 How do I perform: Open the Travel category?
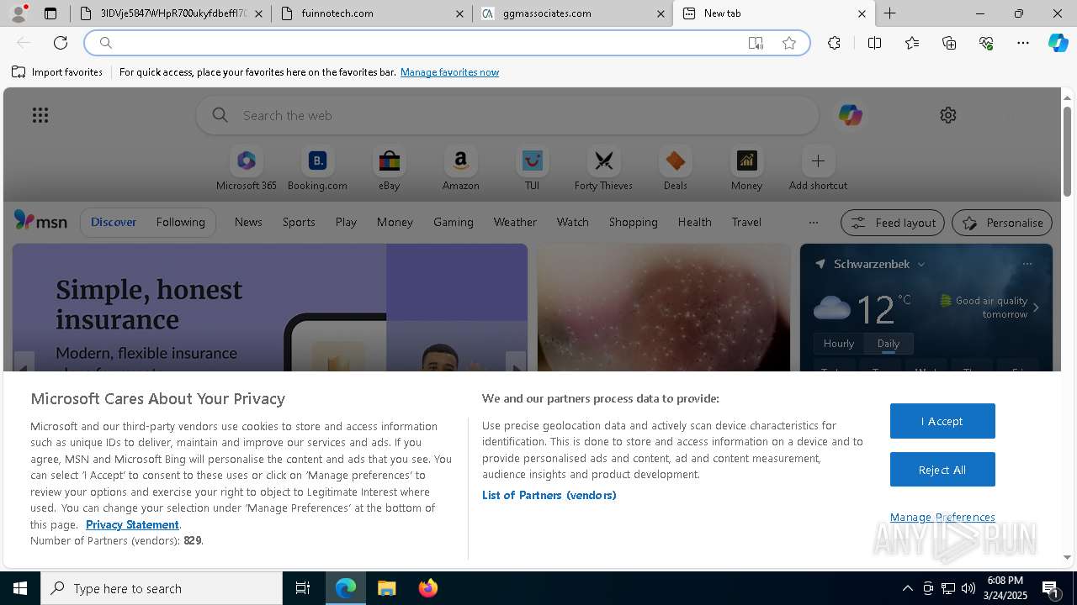coord(746,222)
